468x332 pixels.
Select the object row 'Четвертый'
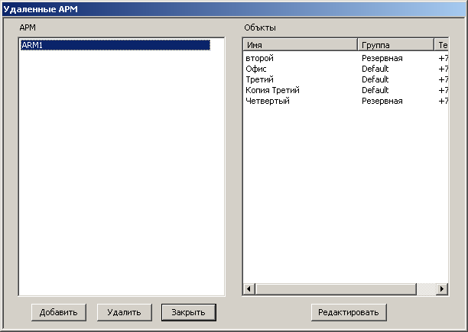click(x=346, y=101)
